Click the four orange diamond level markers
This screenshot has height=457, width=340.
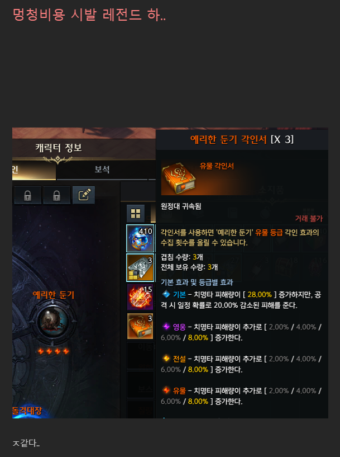click(x=54, y=351)
